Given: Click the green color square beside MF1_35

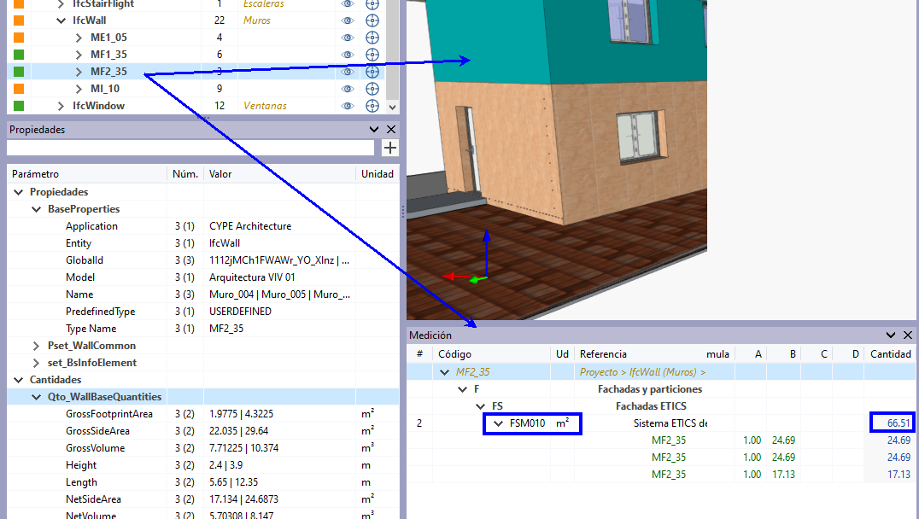Looking at the screenshot, I should (19, 55).
